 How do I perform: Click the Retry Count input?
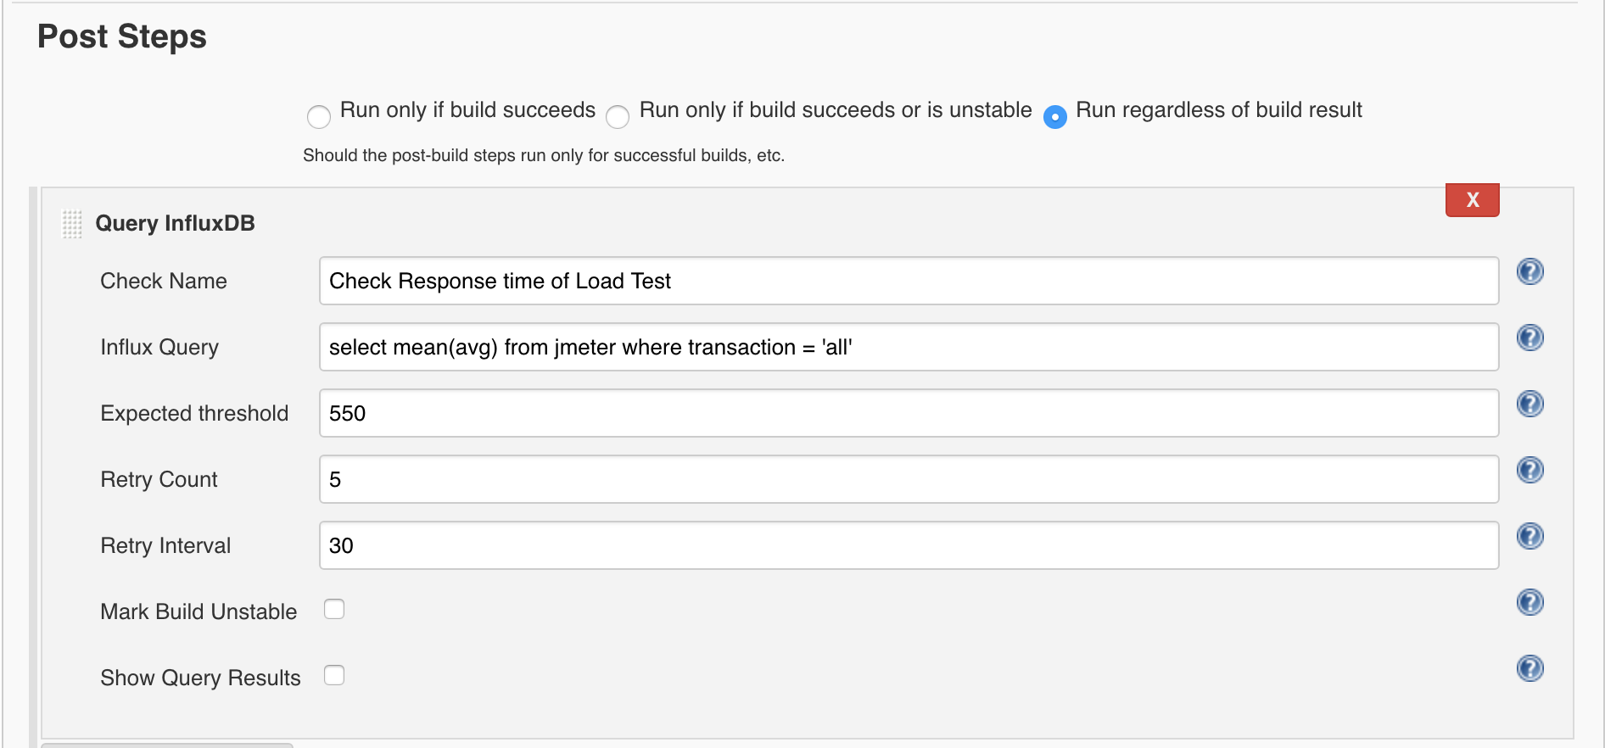908,479
